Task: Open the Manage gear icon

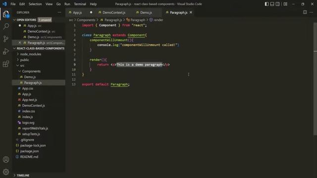Action: click(x=6, y=172)
